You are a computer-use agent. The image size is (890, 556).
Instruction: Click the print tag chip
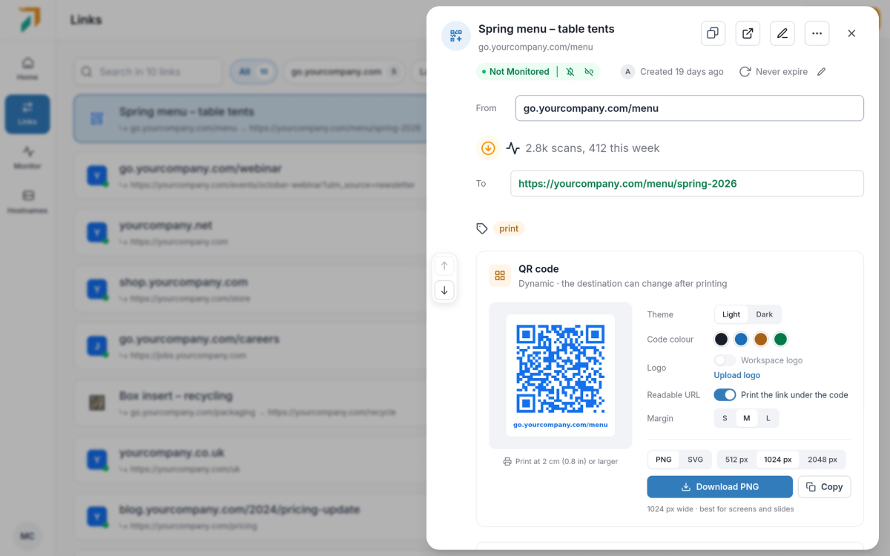509,228
